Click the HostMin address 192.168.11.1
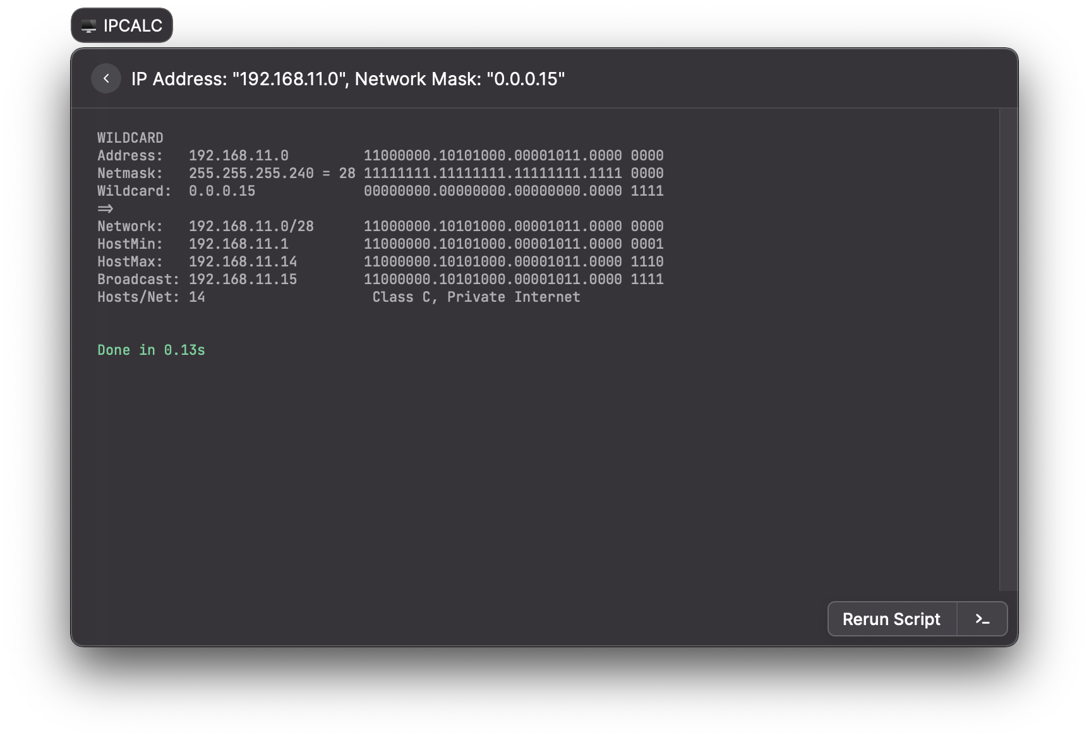The height and width of the screenshot is (740, 1089). tap(239, 244)
